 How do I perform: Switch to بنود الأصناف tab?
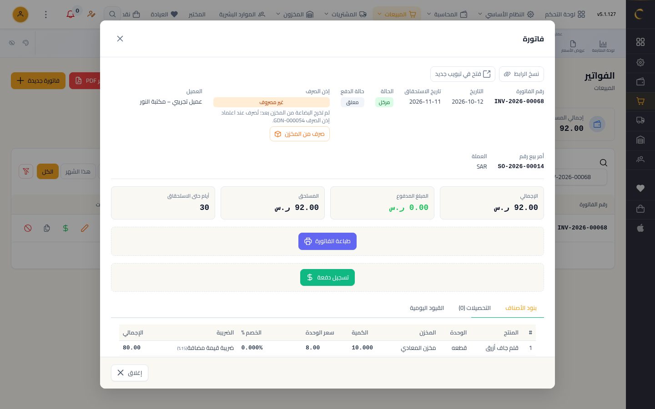521,308
